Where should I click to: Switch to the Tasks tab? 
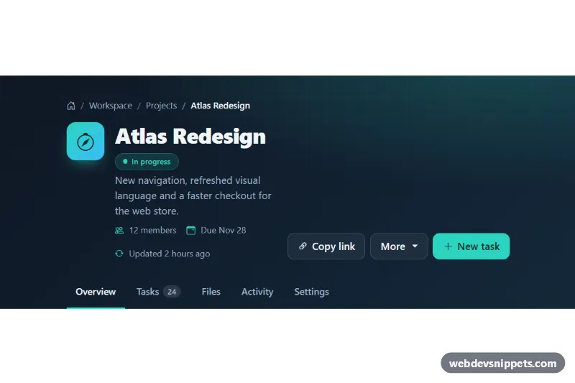tap(158, 292)
